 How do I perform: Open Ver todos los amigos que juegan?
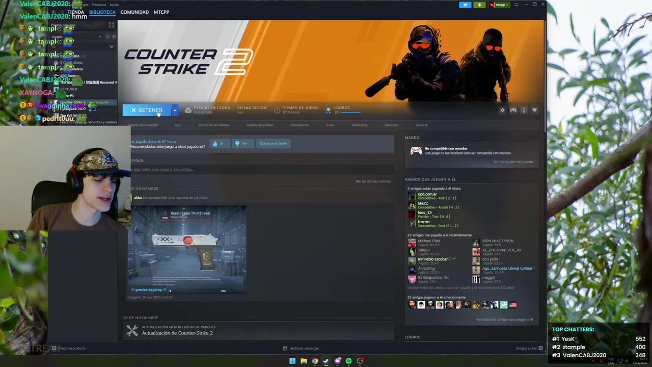click(x=504, y=320)
